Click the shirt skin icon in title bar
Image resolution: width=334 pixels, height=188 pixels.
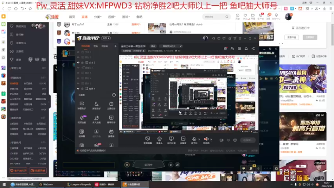(x=235, y=38)
